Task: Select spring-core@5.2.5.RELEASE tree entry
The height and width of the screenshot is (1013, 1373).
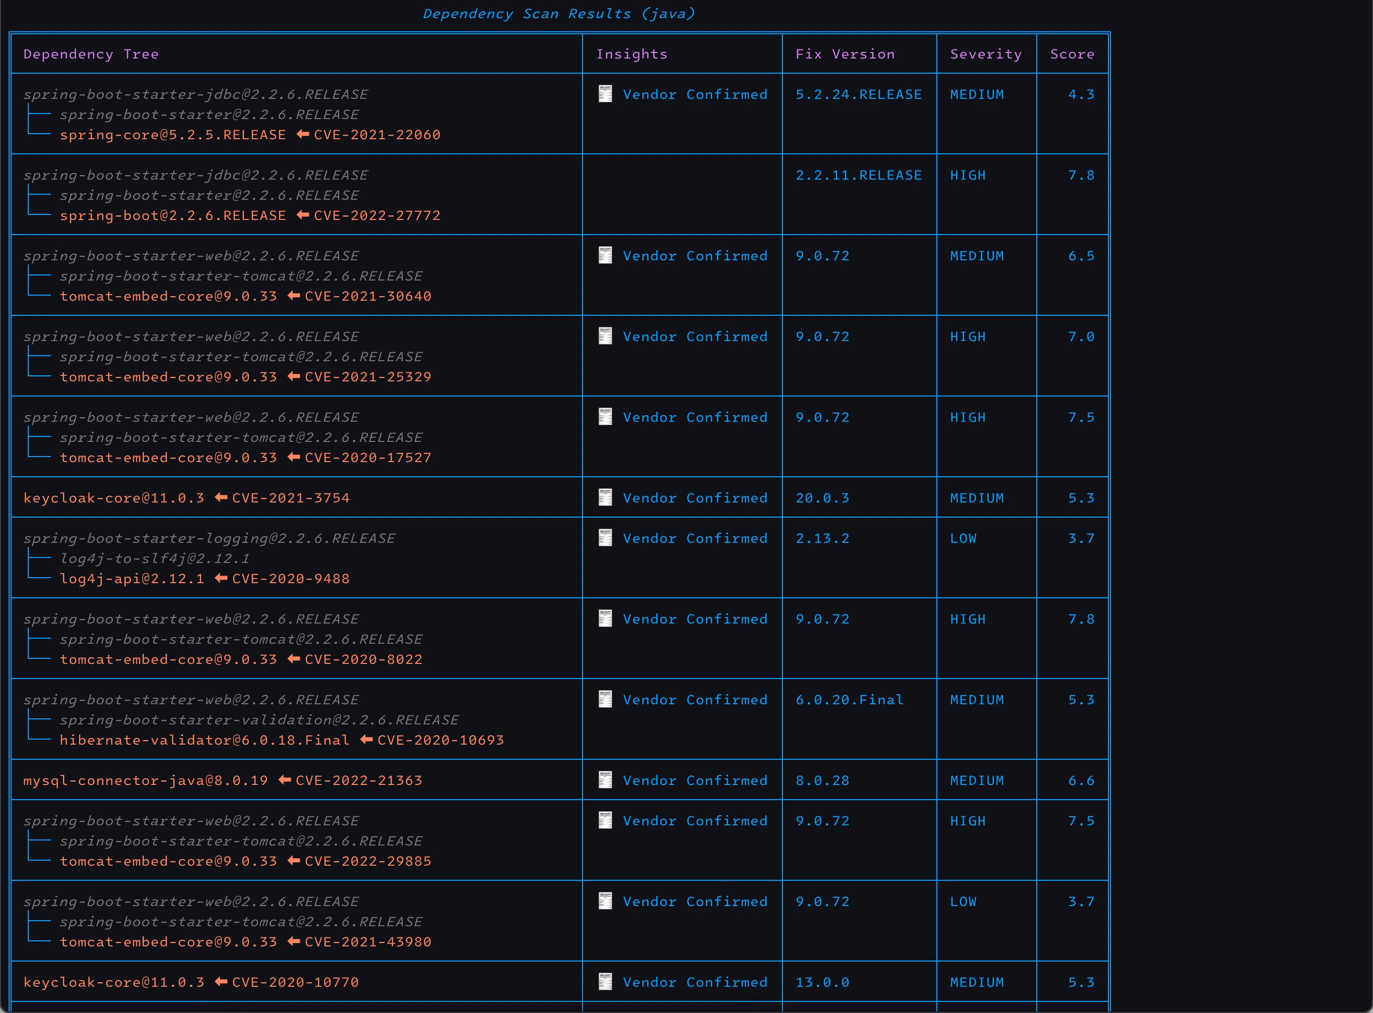Action: 173,135
